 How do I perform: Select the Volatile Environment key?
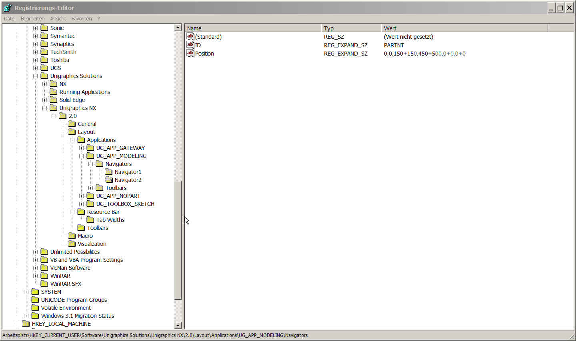point(66,308)
